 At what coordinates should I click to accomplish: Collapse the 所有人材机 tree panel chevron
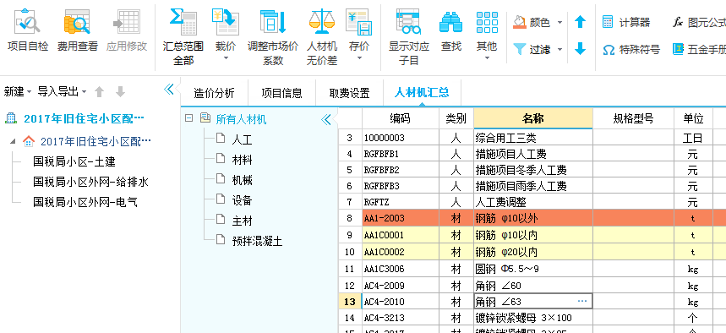[326, 119]
